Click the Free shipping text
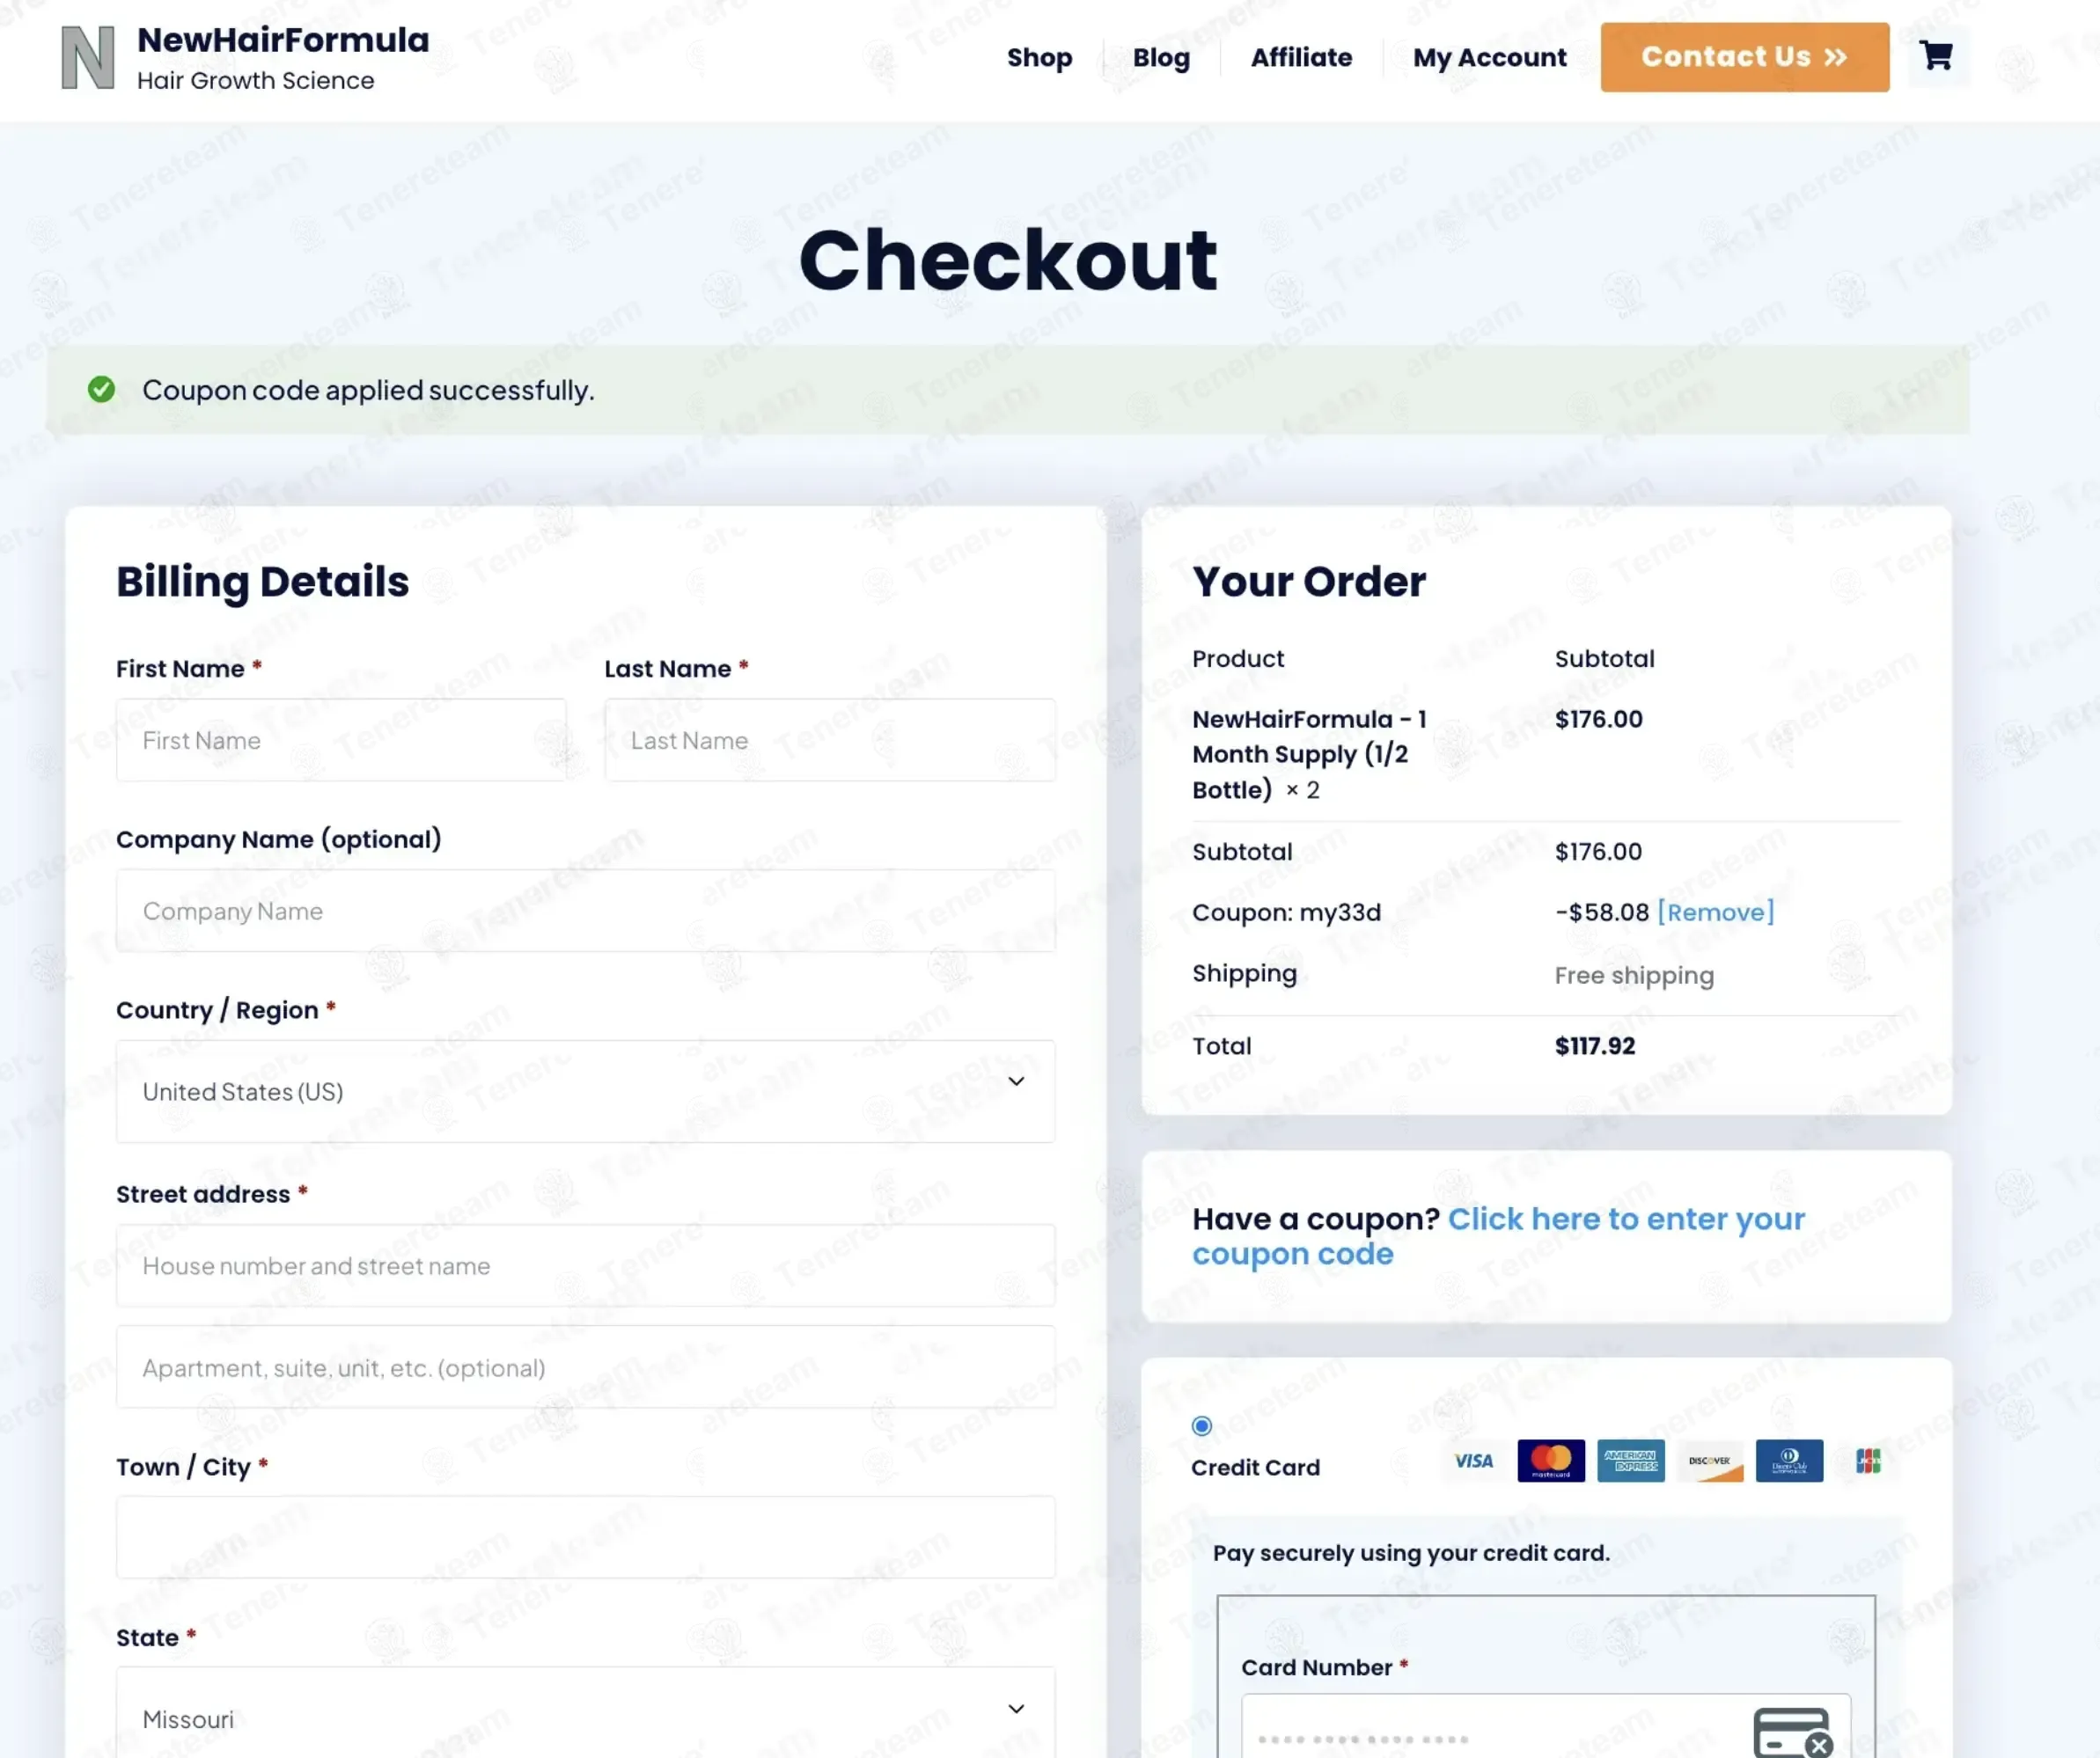 [x=1634, y=976]
